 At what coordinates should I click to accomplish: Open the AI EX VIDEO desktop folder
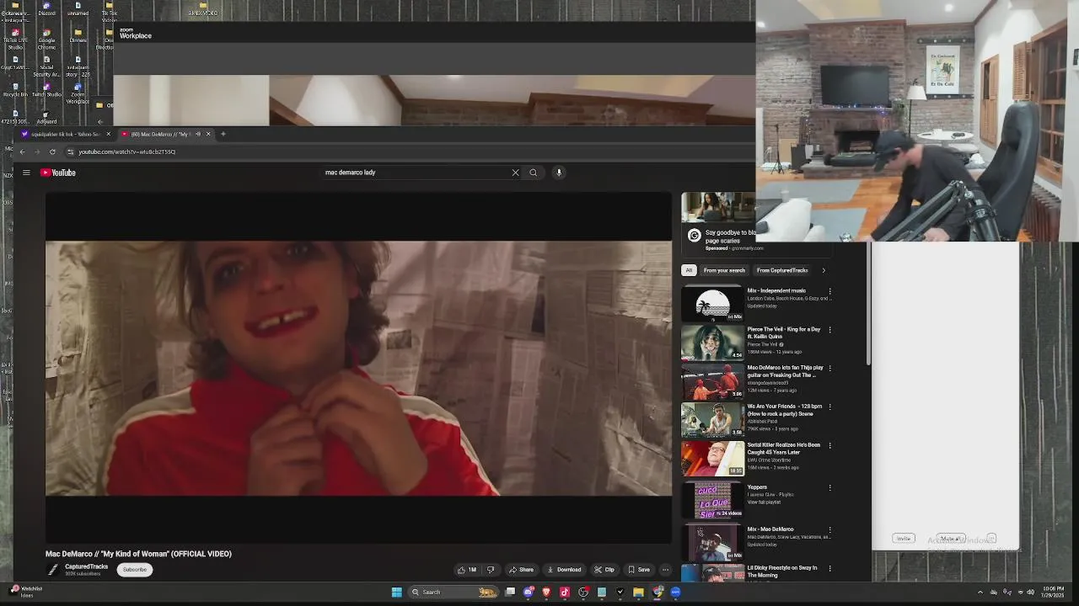(x=203, y=9)
